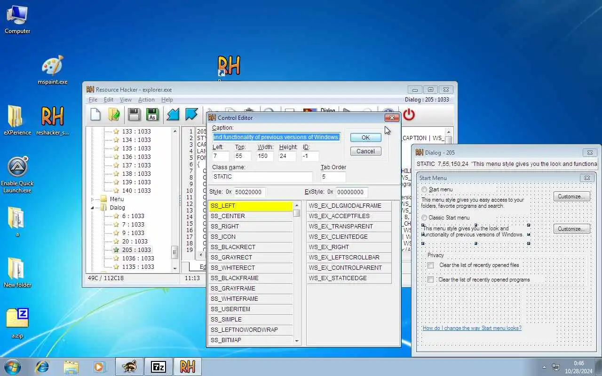Open a file with the folder toolbar icon

(114, 115)
